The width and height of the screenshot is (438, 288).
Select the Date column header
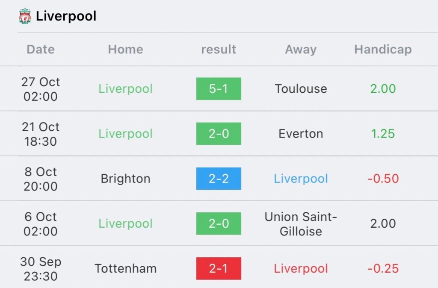point(41,50)
